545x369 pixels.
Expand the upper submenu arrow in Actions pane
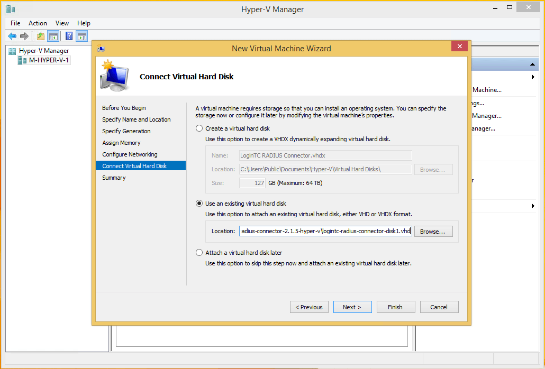[x=533, y=77]
